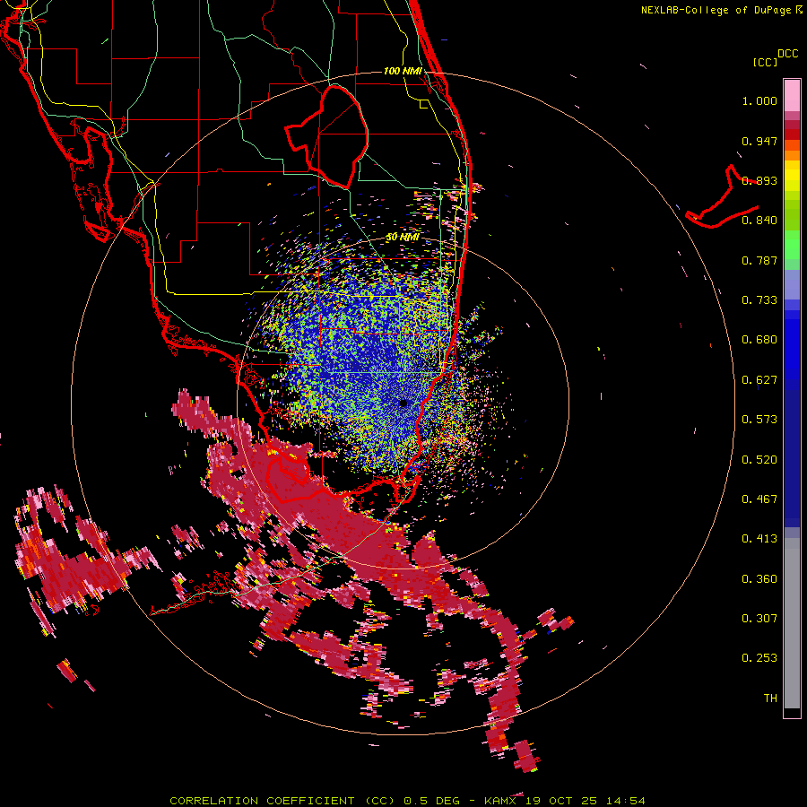Click the 0.573 scale label
This screenshot has width=807, height=807.
[x=759, y=420]
